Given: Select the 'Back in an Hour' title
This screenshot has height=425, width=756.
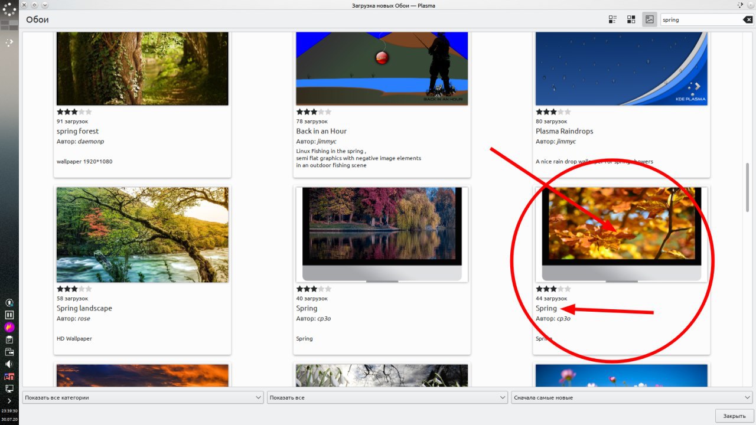Looking at the screenshot, I should point(321,131).
